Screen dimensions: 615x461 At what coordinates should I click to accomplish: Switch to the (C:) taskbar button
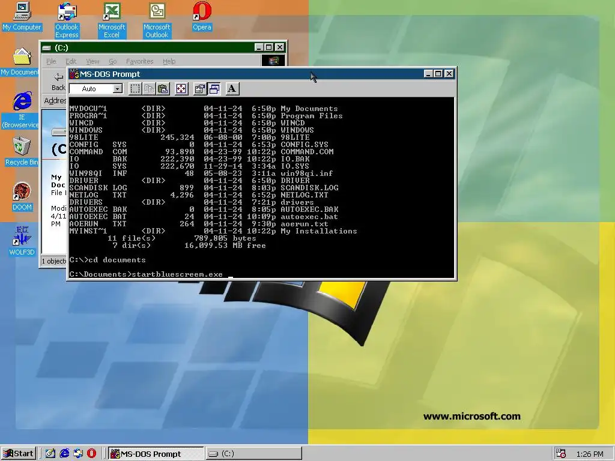(x=254, y=454)
